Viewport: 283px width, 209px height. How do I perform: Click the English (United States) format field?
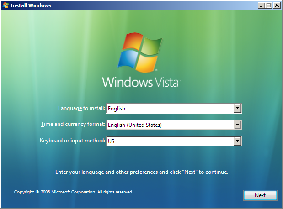[x=169, y=125]
